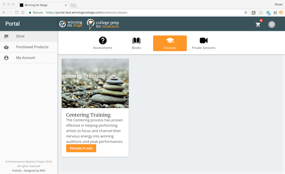Open Purchased Products in sidebar

(29, 47)
